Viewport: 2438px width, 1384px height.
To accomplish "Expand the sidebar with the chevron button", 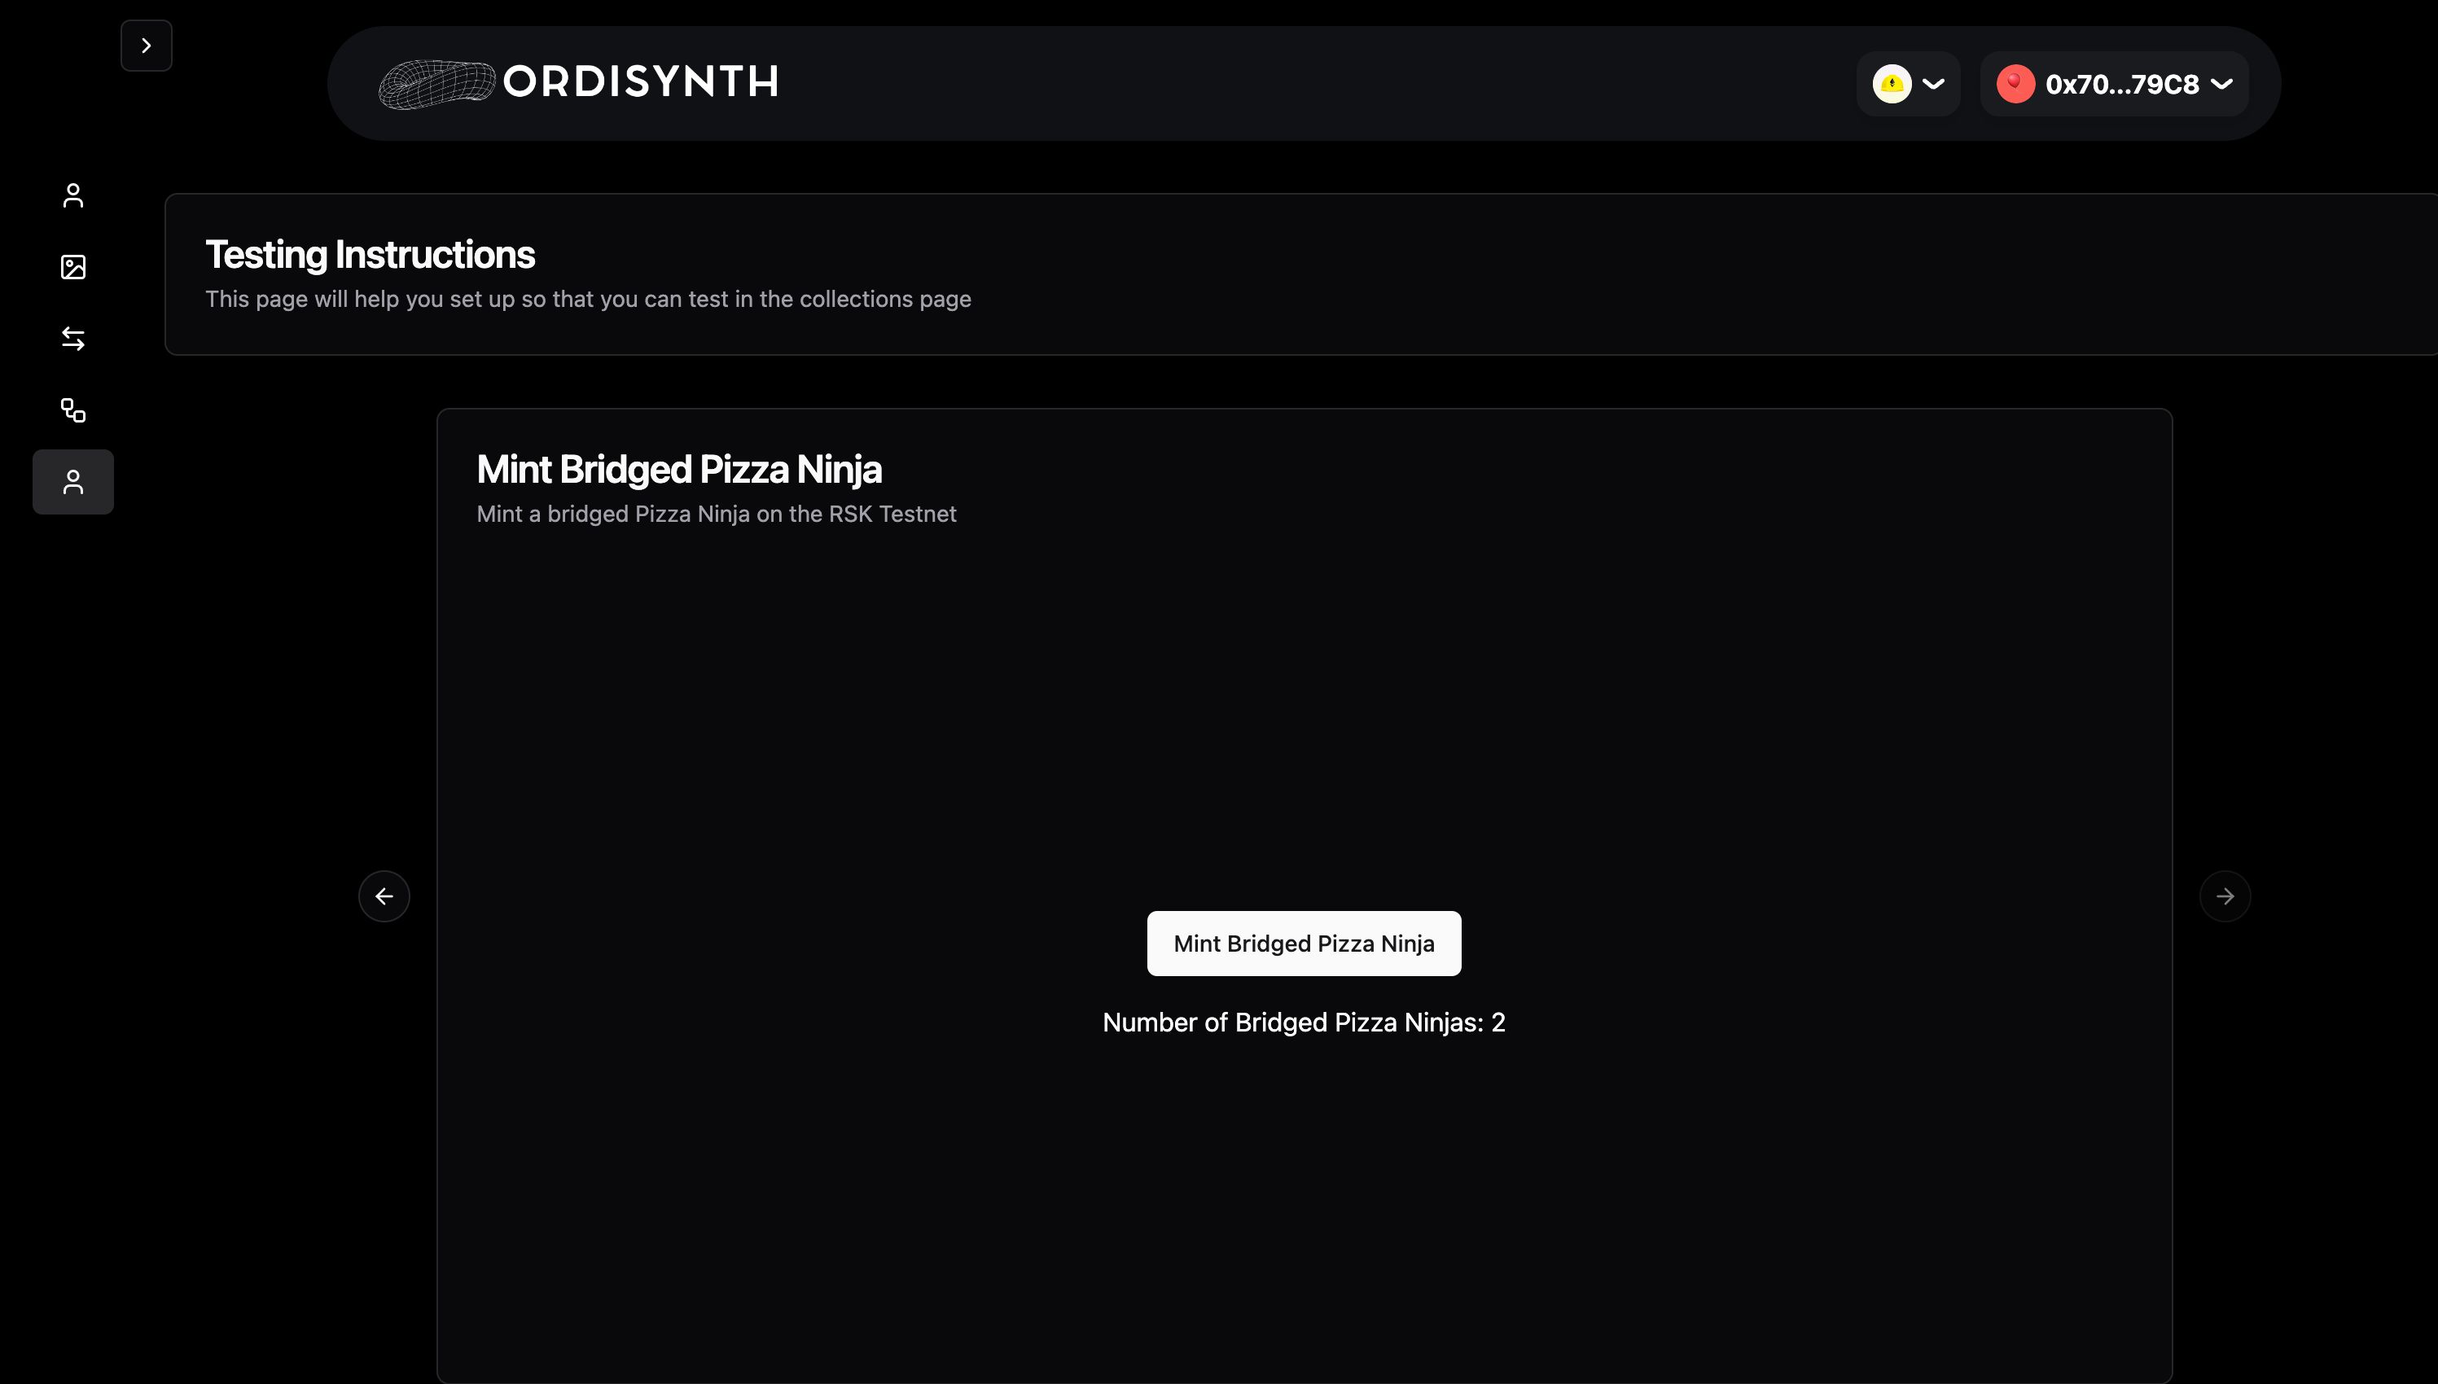I will click(147, 46).
